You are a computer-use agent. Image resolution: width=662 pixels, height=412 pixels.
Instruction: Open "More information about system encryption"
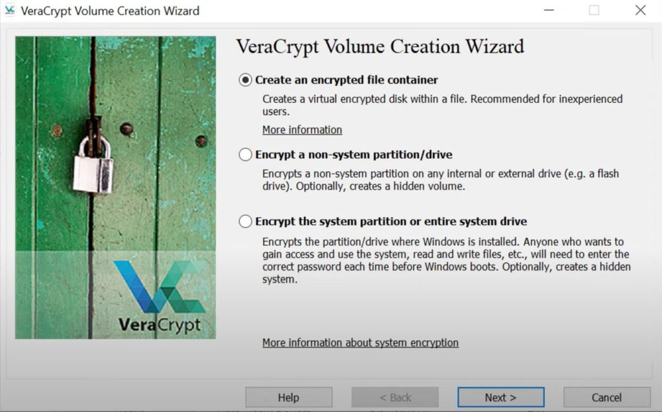tap(360, 342)
